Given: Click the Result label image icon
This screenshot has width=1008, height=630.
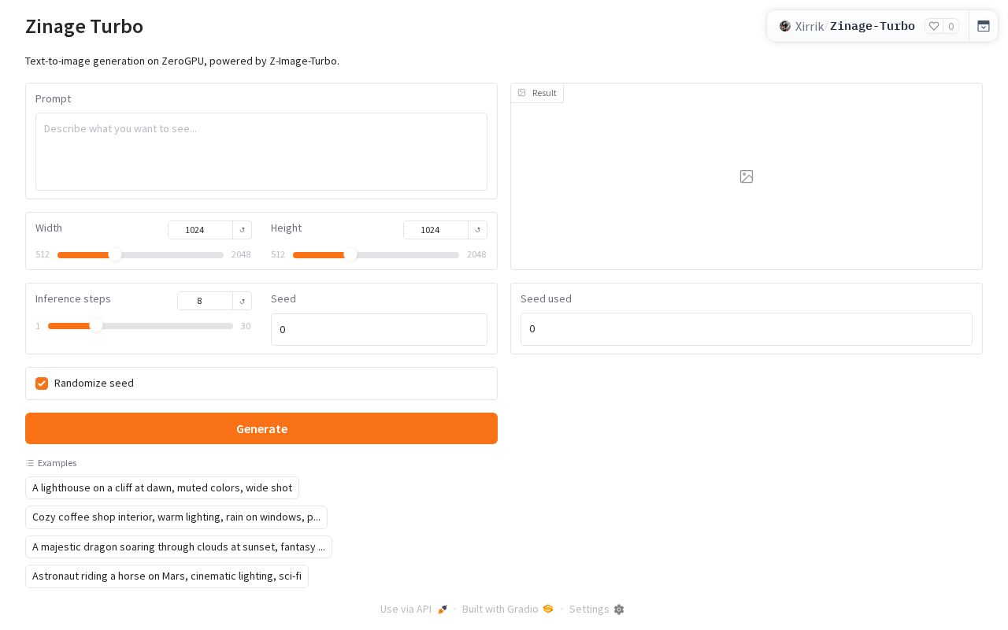Looking at the screenshot, I should (522, 93).
